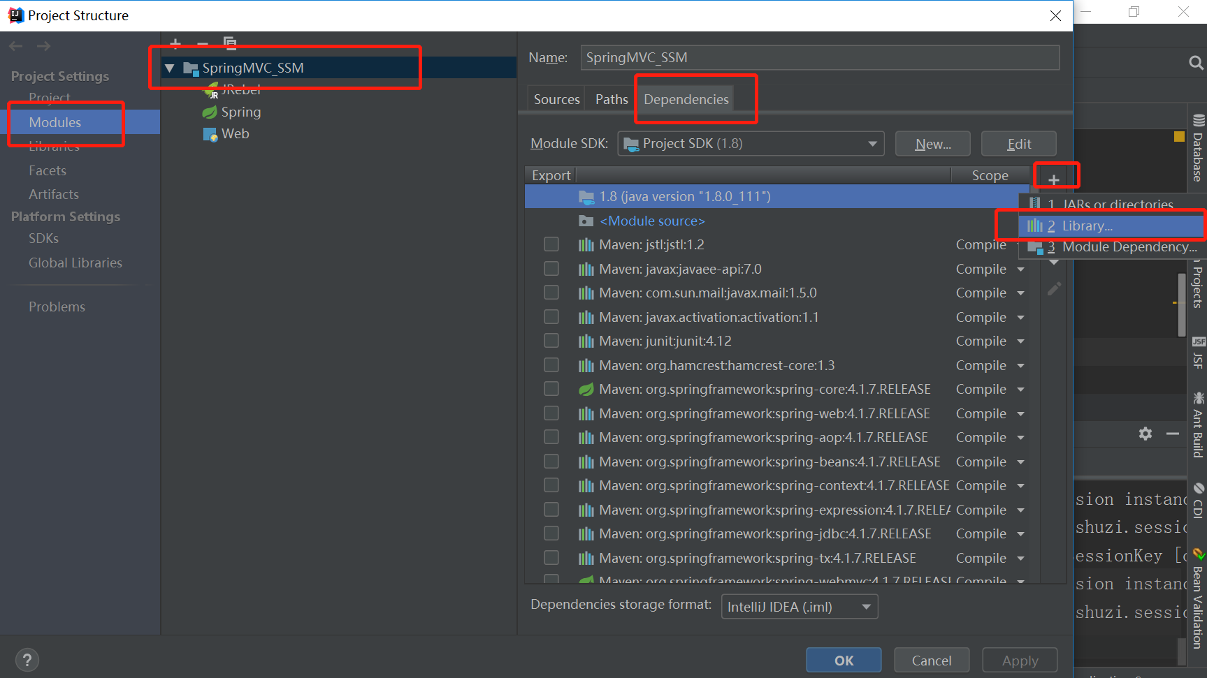Open scope dropdown for spring-core row
The image size is (1207, 678).
click(x=1020, y=390)
